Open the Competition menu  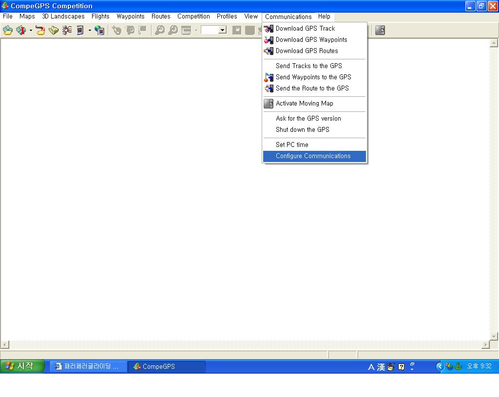click(193, 17)
